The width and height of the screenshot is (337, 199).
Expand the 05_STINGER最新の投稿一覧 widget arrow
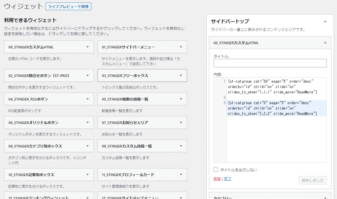[181, 99]
